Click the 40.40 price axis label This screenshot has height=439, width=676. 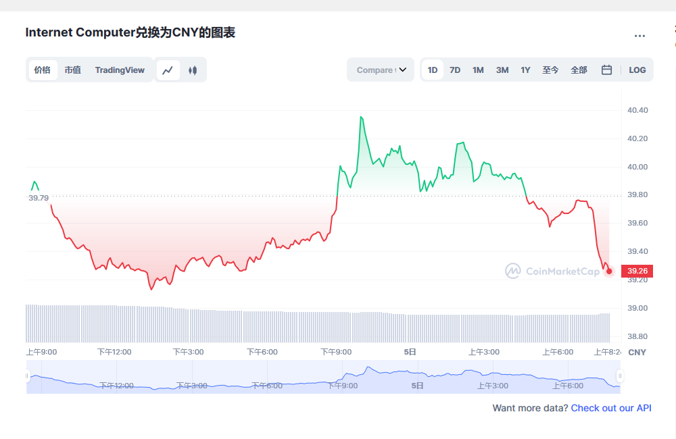pos(637,110)
